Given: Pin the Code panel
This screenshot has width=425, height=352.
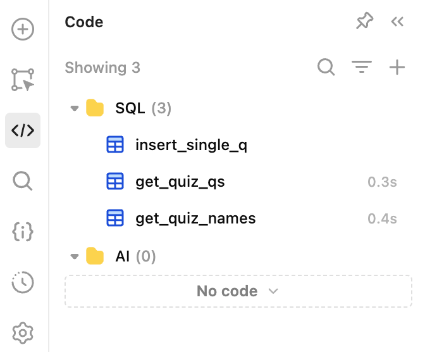Looking at the screenshot, I should tap(364, 21).
